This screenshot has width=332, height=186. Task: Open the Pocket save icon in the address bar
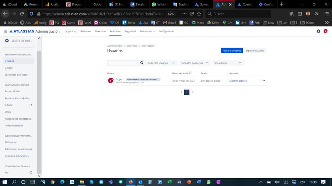192,14
